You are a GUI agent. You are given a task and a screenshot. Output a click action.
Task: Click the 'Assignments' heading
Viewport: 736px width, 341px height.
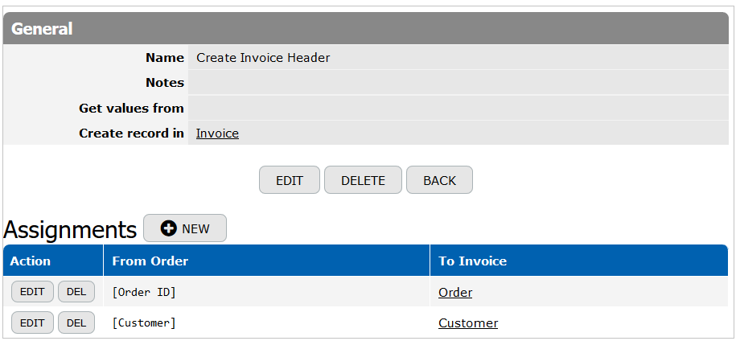70,229
